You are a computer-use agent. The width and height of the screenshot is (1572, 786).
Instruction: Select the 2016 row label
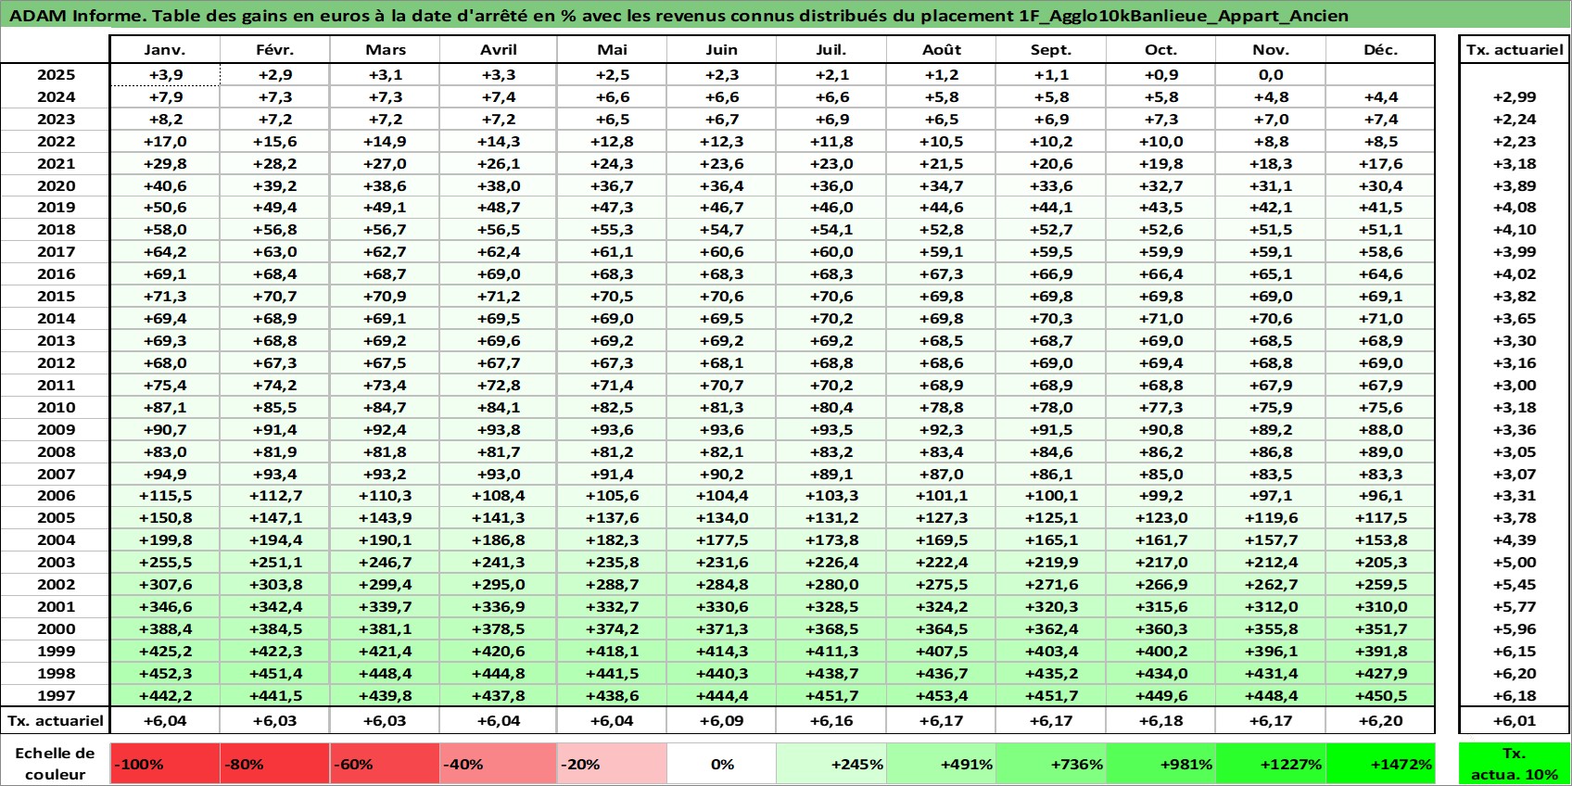tap(56, 274)
